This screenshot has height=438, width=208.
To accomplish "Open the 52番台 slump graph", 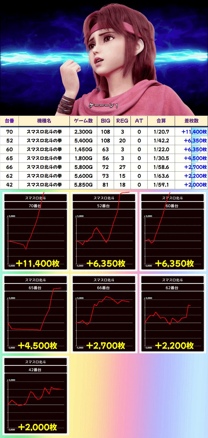I will pos(104,232).
